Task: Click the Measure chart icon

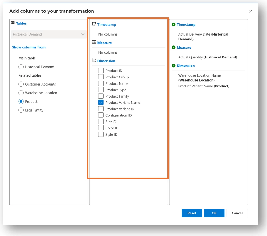Action: pyautogui.click(x=94, y=42)
